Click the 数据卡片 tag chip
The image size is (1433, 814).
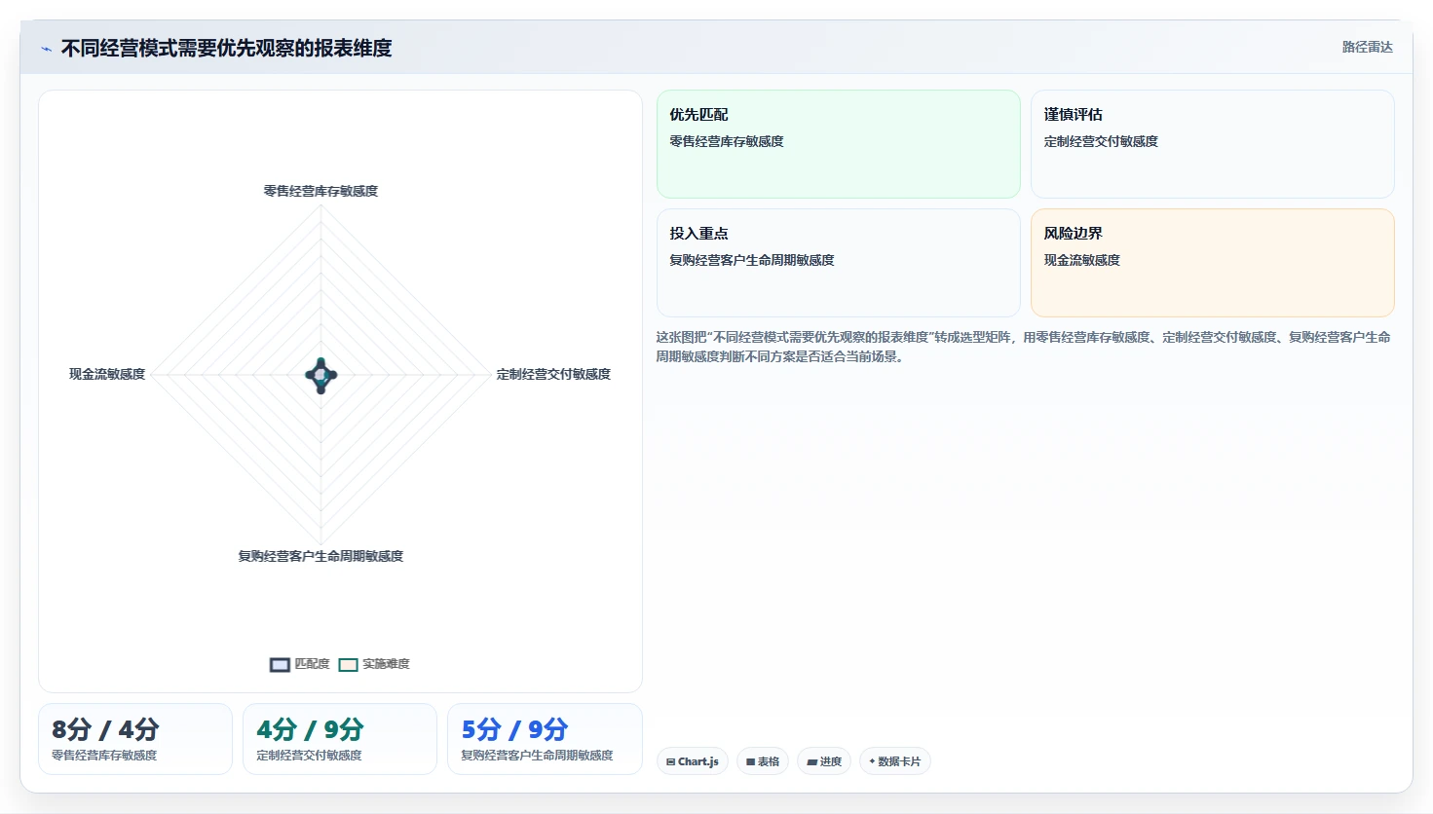[894, 761]
